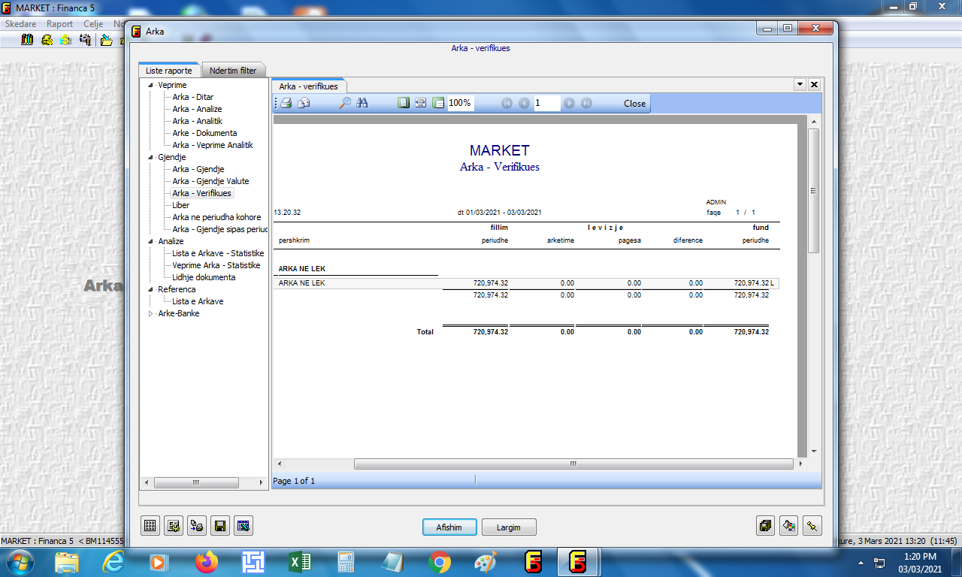Select the Liste raporte tab
Viewport: 962px width, 577px height.
click(x=169, y=71)
